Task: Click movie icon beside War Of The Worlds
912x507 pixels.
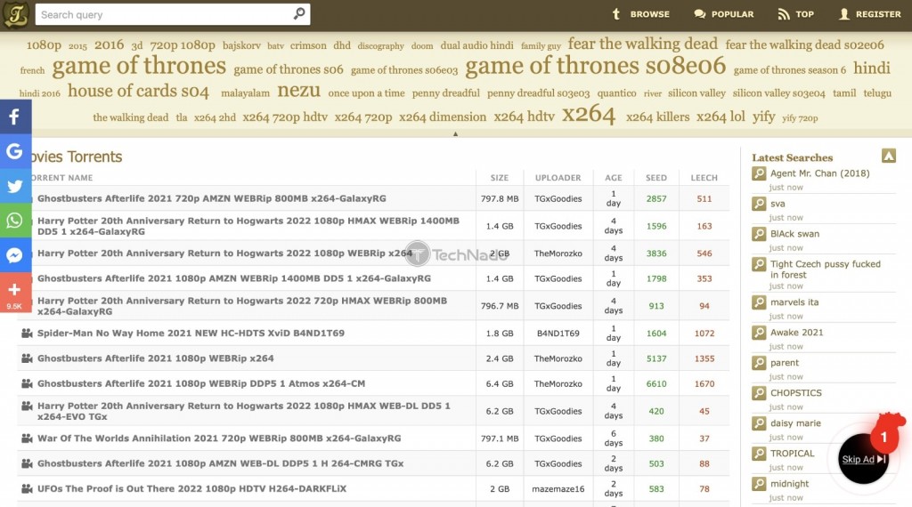Action: coord(27,438)
